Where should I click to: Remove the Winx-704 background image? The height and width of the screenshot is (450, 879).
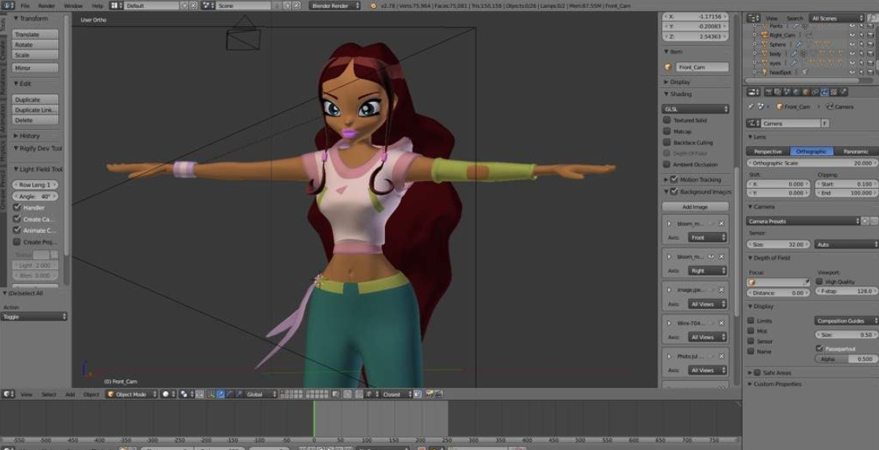(x=722, y=323)
